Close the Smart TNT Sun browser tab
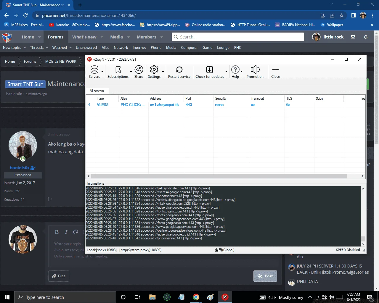The image size is (379, 303). tap(69, 5)
